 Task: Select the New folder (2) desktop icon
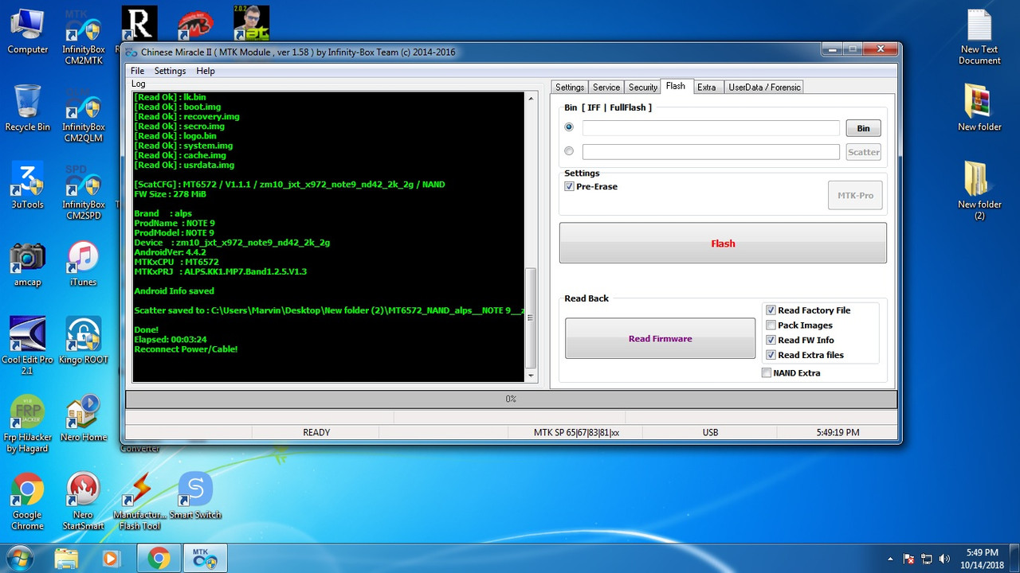pyautogui.click(x=979, y=191)
